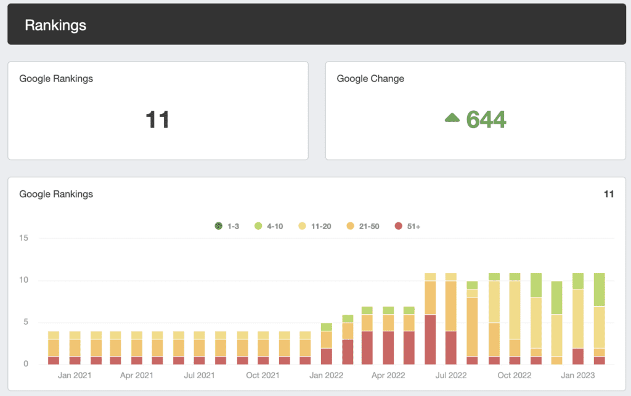Select the large Google Rankings value 11

click(157, 119)
